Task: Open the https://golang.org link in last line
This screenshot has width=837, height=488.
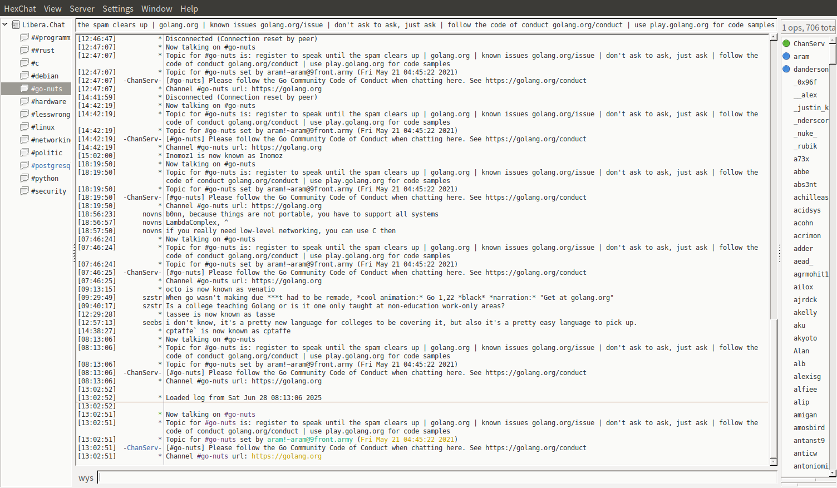Action: [286, 456]
